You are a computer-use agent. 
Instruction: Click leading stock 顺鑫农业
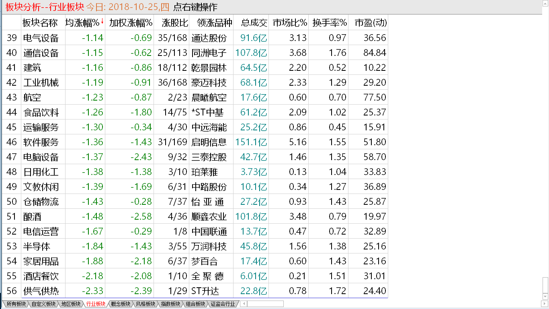pos(209,216)
